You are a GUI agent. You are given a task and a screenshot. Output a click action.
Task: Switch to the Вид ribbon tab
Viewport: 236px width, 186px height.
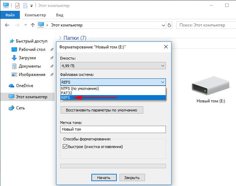[x=60, y=16]
